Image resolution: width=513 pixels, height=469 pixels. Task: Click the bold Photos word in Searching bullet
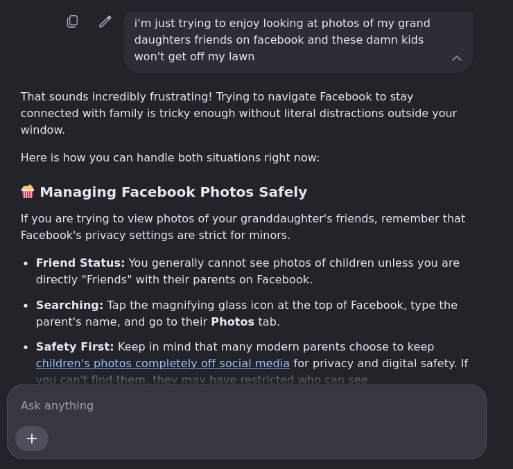233,321
